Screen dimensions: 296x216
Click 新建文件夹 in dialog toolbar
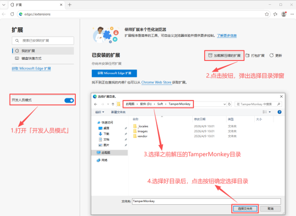(x=118, y=112)
